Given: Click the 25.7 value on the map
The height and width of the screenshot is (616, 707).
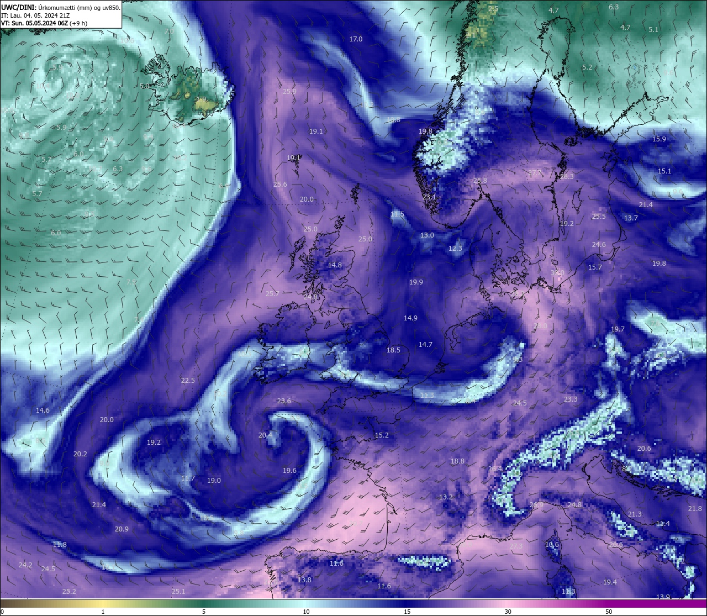Looking at the screenshot, I should click(x=272, y=294).
